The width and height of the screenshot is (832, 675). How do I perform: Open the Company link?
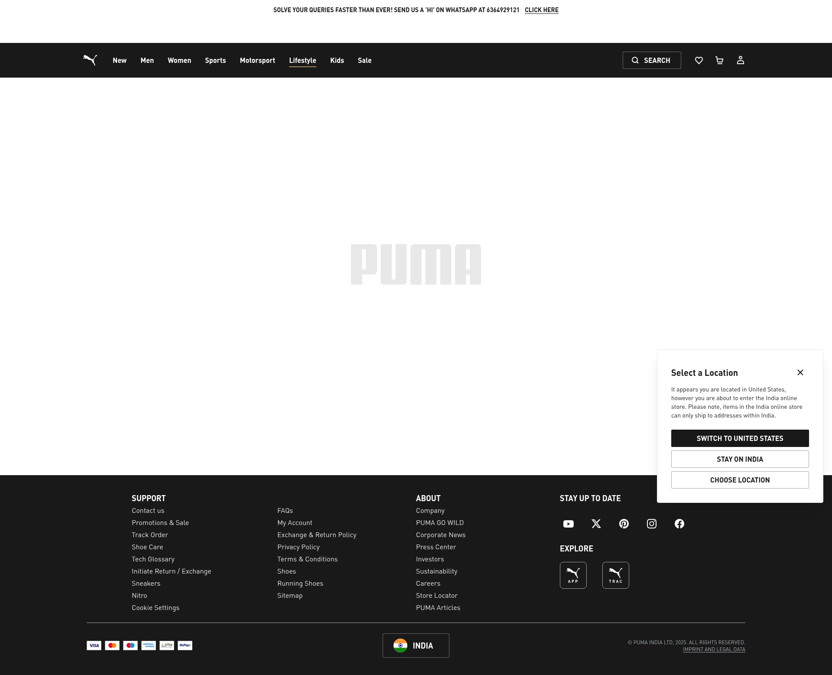pyautogui.click(x=430, y=511)
